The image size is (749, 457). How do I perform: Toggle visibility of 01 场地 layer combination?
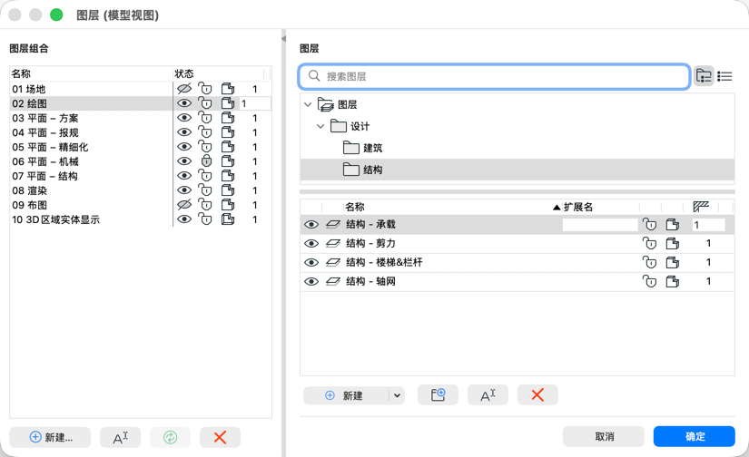(184, 89)
